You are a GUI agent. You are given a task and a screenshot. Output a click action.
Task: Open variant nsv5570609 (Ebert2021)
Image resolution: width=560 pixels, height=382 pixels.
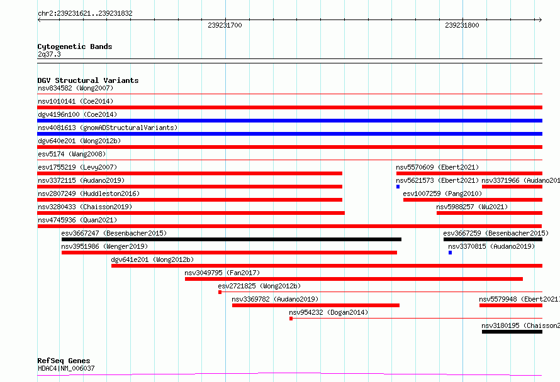click(x=437, y=167)
